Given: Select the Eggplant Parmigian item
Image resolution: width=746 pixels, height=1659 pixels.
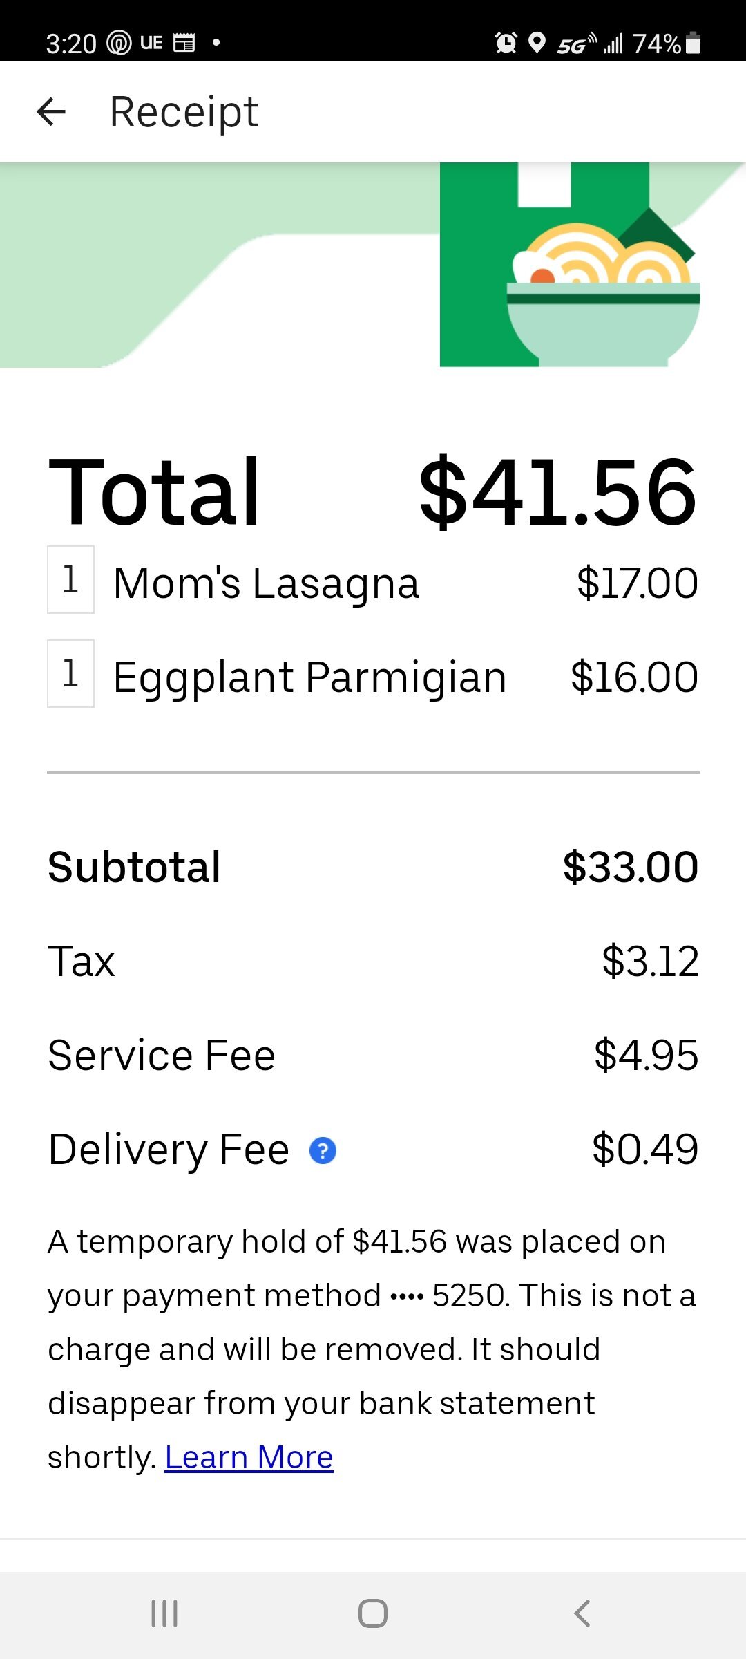Looking at the screenshot, I should [309, 677].
